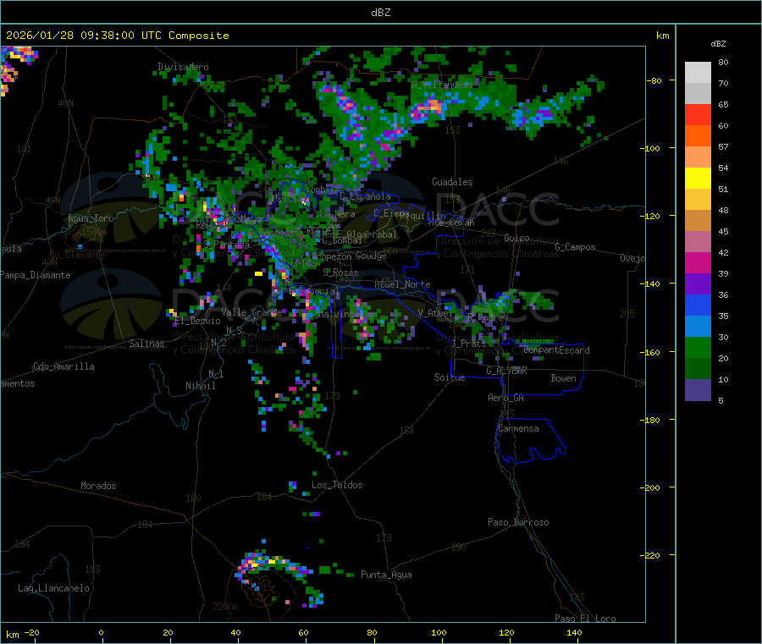Click the dBZ title at top center

click(x=380, y=13)
